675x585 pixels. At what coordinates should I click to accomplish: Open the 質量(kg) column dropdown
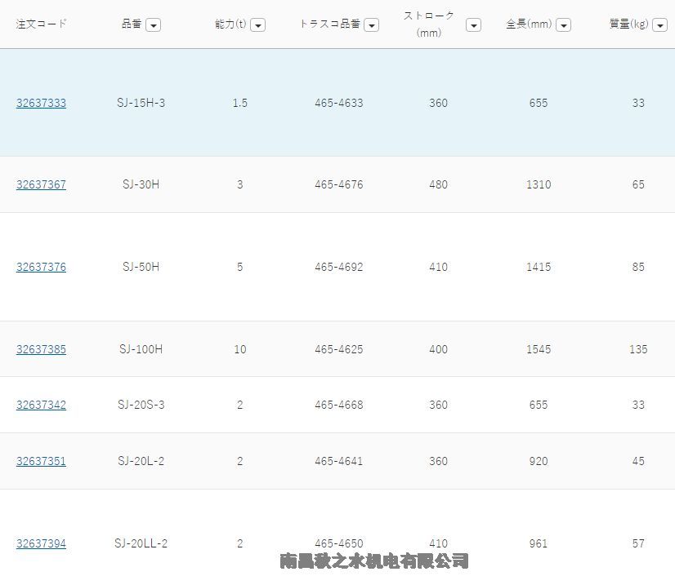(x=659, y=25)
